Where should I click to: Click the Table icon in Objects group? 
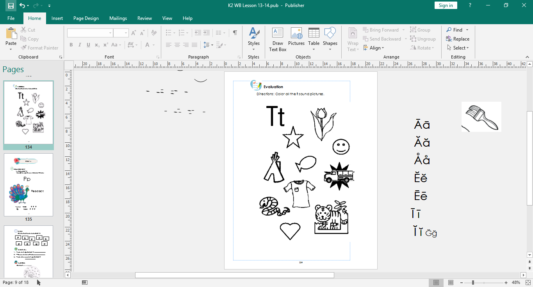[x=314, y=37]
